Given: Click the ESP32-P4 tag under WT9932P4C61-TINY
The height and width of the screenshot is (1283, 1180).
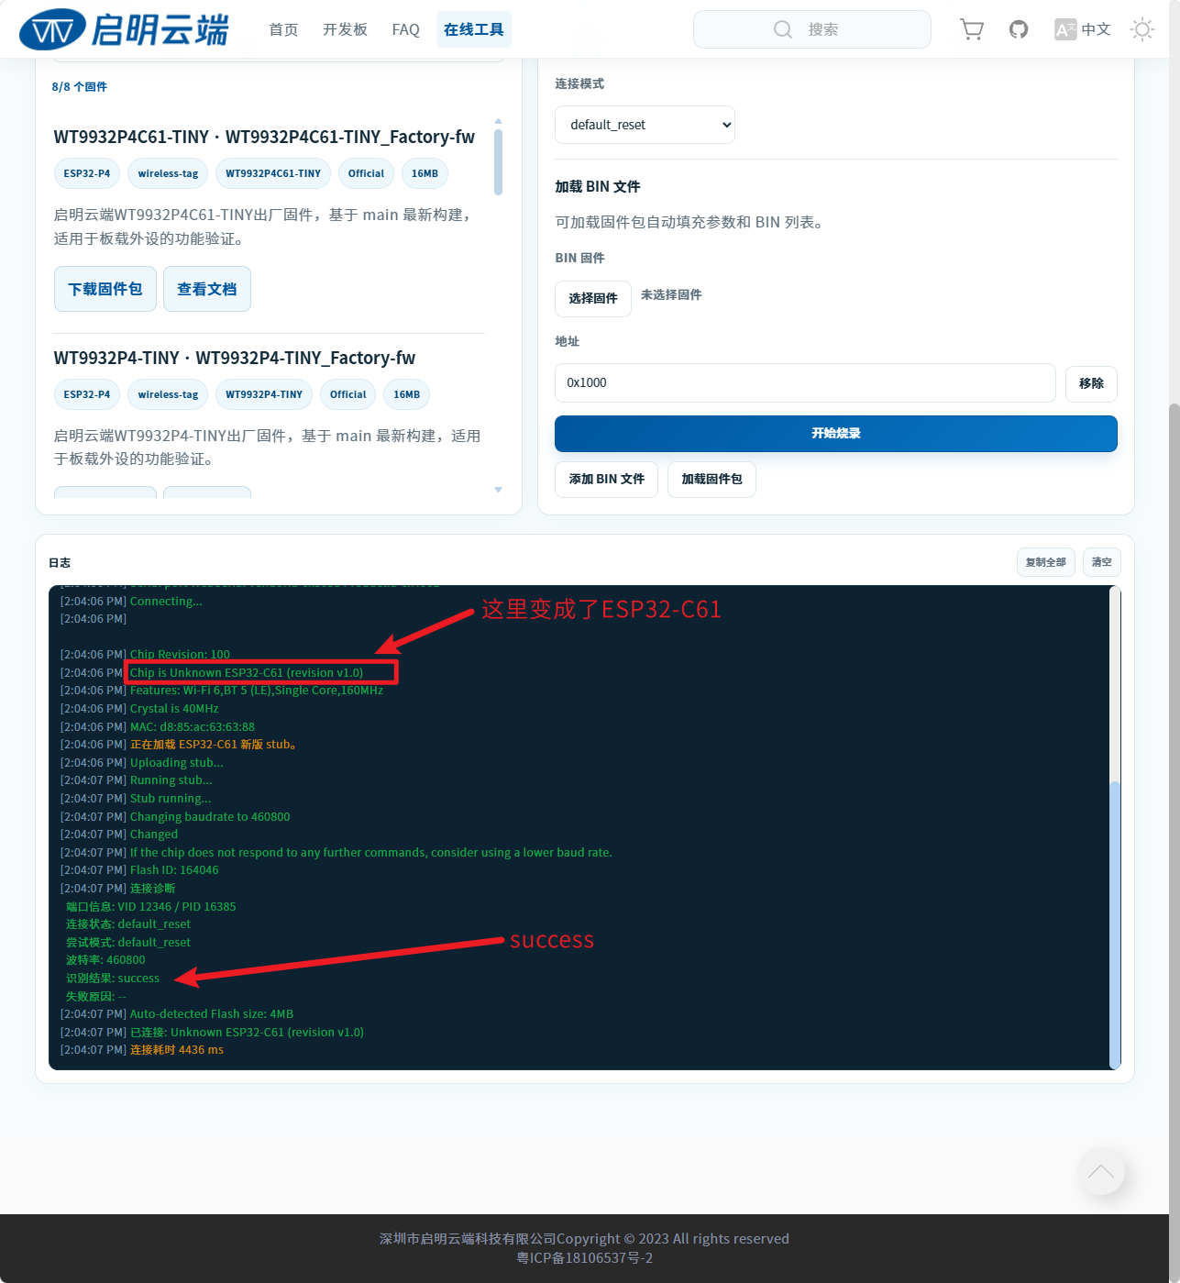Looking at the screenshot, I should pyautogui.click(x=87, y=173).
